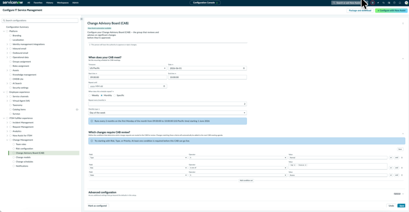Viewport: 409px width, 212px height.
Task: Open Field dropdown showing Type
Action: (x=138, y=157)
